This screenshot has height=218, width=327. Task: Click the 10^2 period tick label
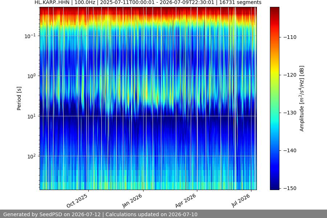[32, 156]
